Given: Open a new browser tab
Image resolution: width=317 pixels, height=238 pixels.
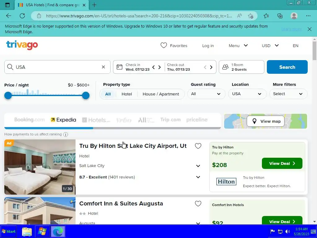Looking at the screenshot, I should [x=94, y=5].
